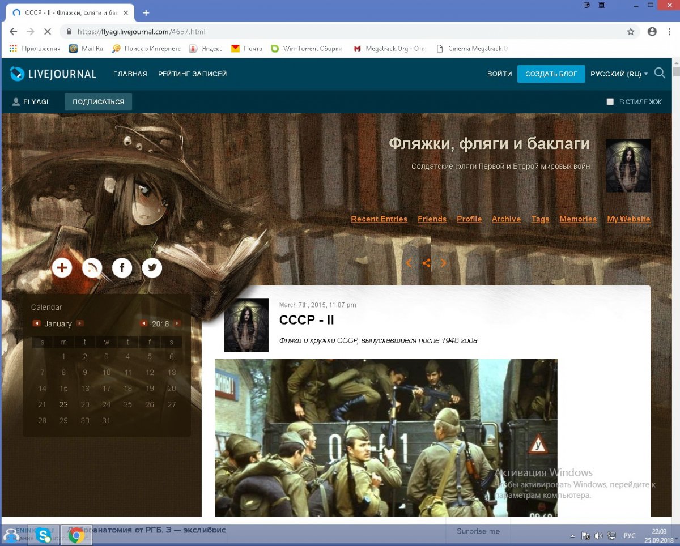The width and height of the screenshot is (680, 546).
Task: Click the round plus icon under the header
Action: click(x=62, y=267)
